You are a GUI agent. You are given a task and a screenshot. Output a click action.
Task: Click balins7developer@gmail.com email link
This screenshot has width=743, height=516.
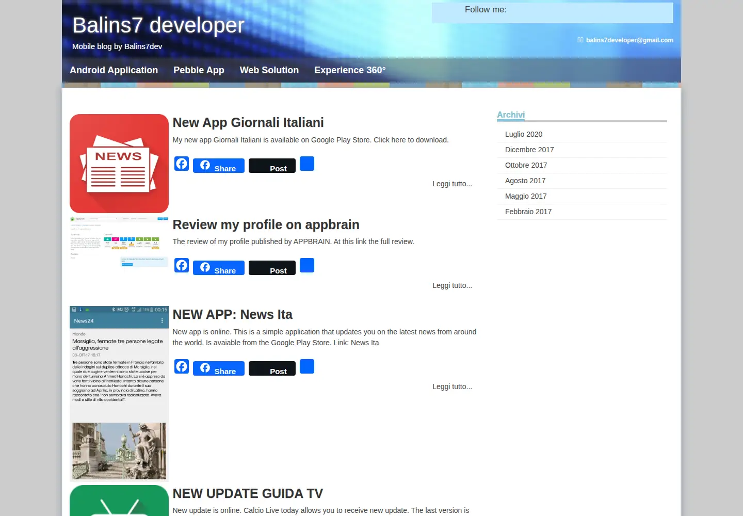[x=629, y=40]
